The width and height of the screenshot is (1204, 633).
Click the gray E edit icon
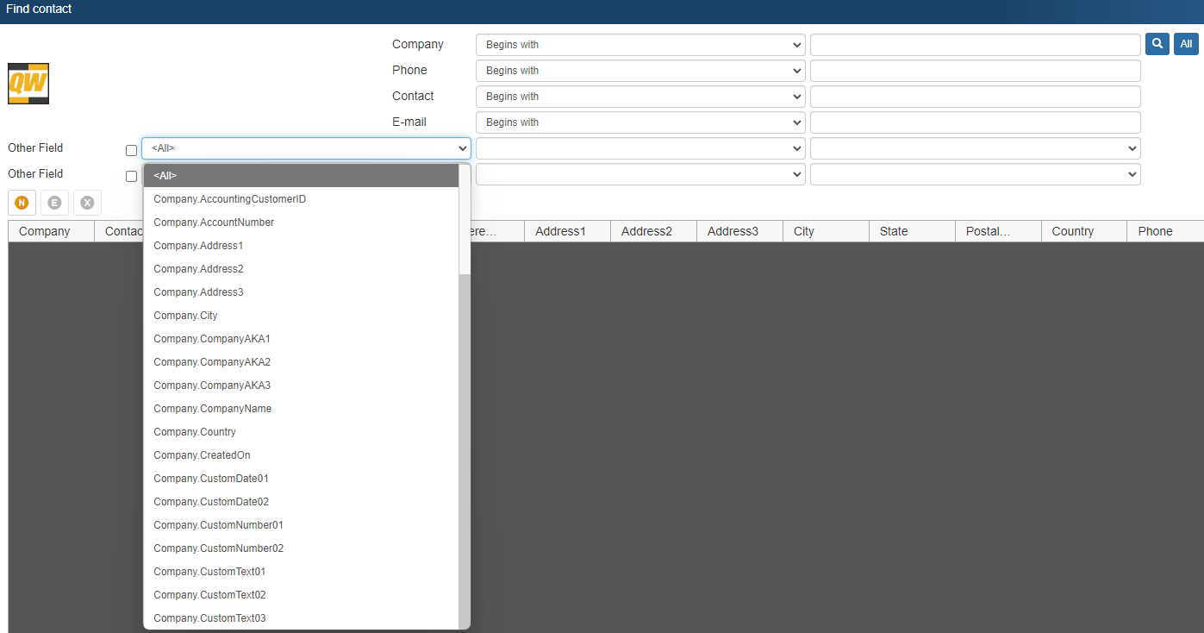point(54,203)
